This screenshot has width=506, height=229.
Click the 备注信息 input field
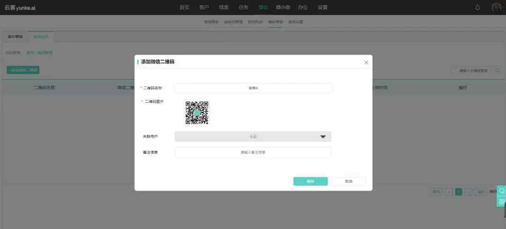(253, 152)
